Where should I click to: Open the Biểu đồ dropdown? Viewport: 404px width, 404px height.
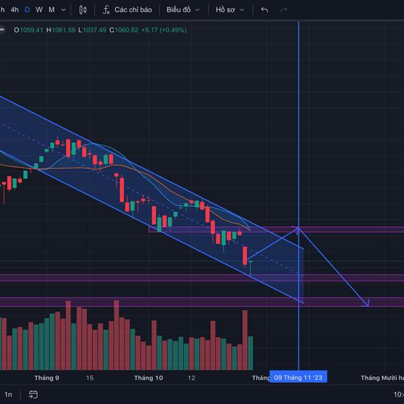183,10
